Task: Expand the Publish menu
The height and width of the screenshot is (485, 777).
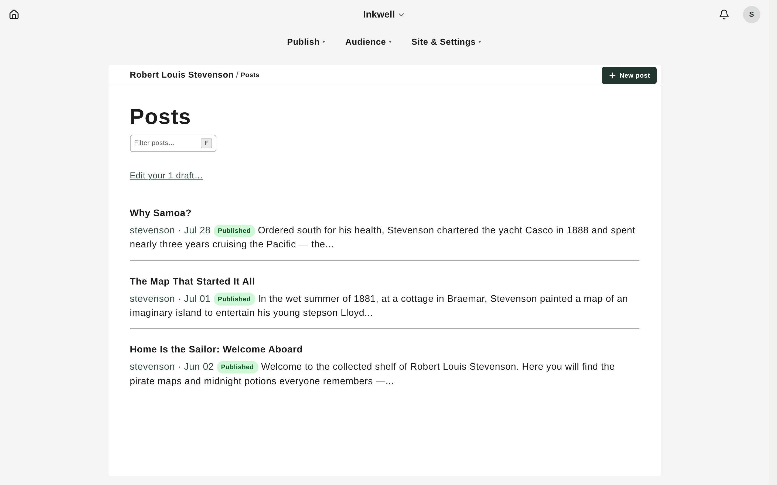Action: click(306, 42)
